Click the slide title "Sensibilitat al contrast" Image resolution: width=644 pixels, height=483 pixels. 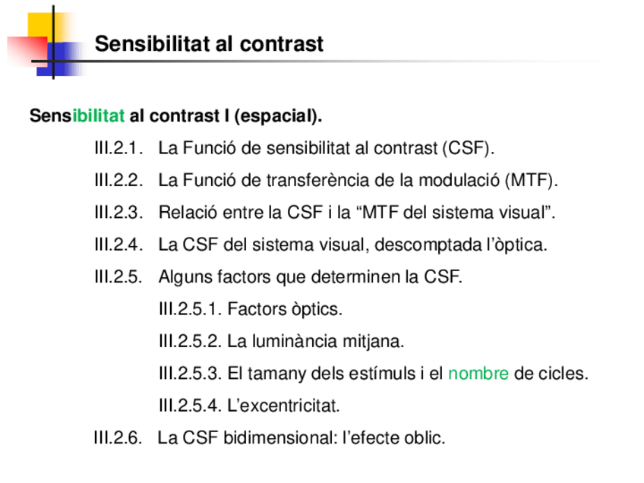(209, 44)
